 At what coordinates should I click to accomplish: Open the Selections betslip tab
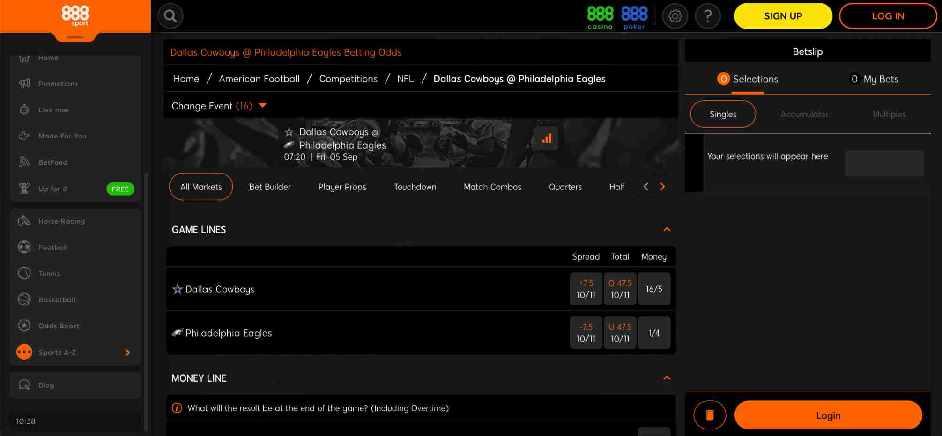tap(747, 79)
